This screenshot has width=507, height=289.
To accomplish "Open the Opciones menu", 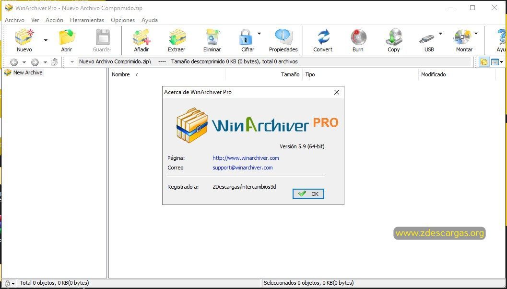I will click(x=123, y=20).
